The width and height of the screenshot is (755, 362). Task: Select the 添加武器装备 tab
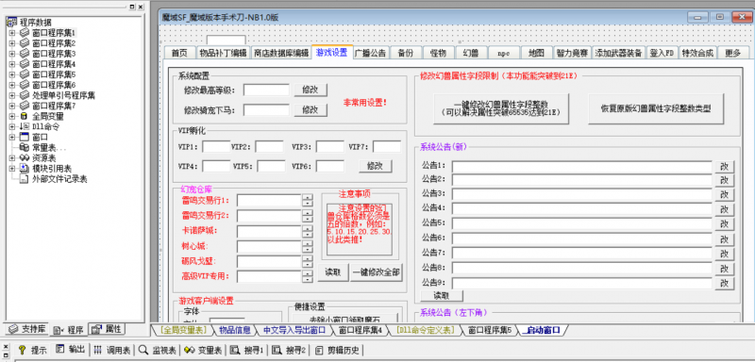pos(618,53)
